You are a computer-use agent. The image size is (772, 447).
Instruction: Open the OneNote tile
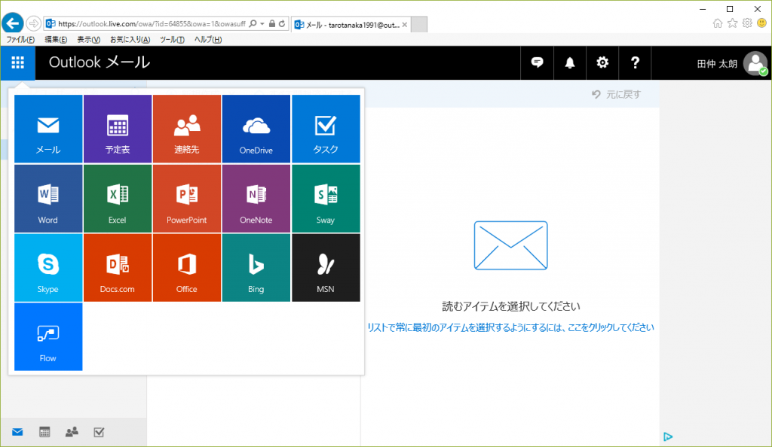[x=256, y=199]
